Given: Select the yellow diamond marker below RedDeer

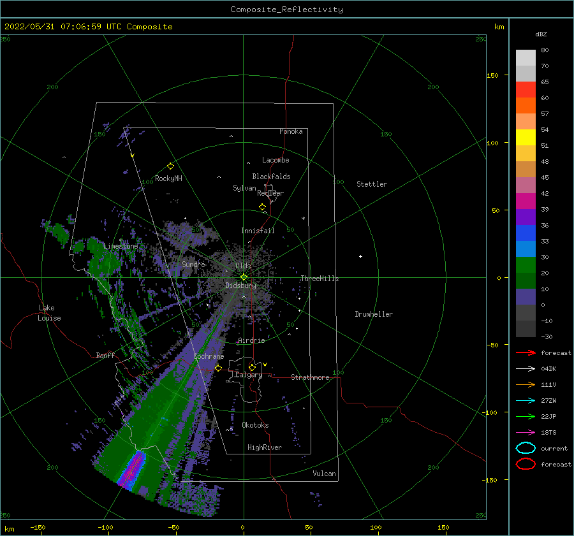Looking at the screenshot, I should [262, 207].
